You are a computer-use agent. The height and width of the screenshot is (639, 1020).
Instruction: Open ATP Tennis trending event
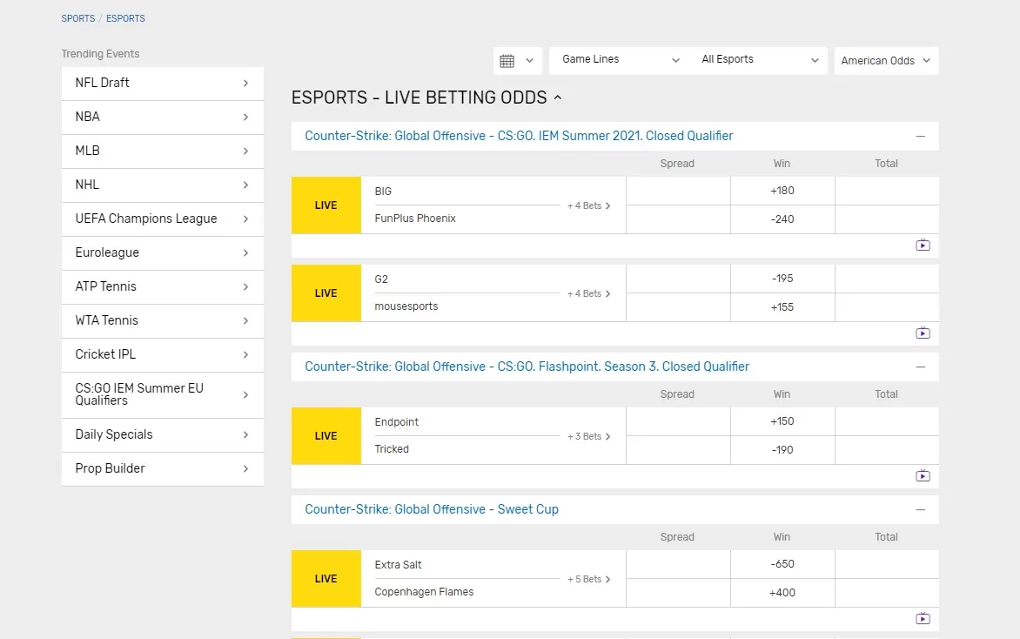point(163,286)
